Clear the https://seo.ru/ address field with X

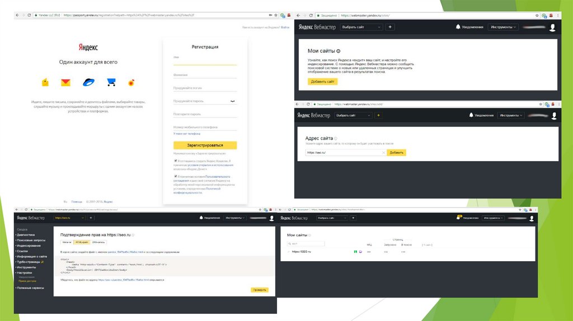point(383,153)
